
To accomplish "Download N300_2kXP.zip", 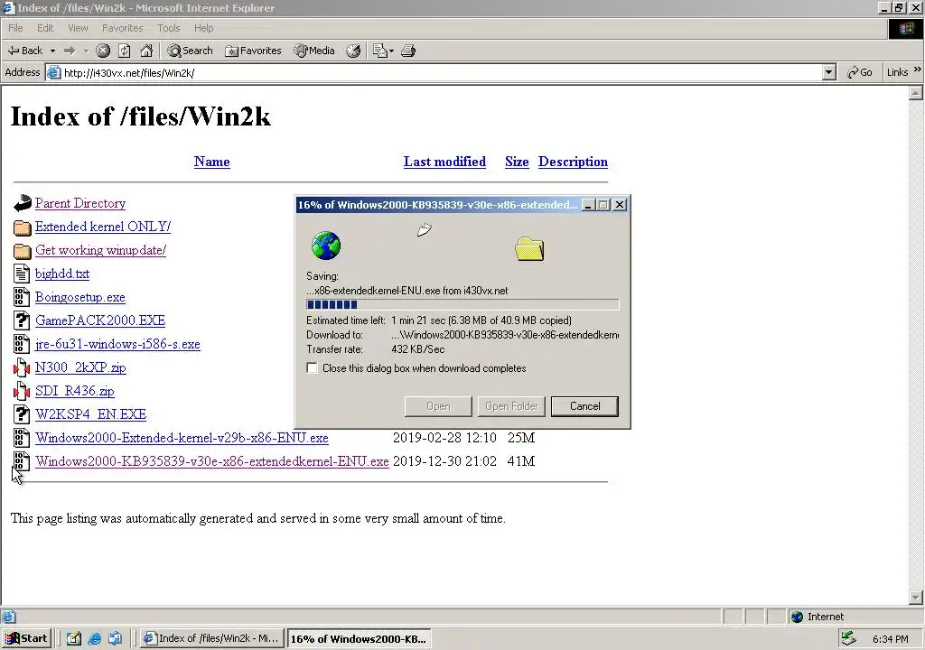I will (80, 367).
